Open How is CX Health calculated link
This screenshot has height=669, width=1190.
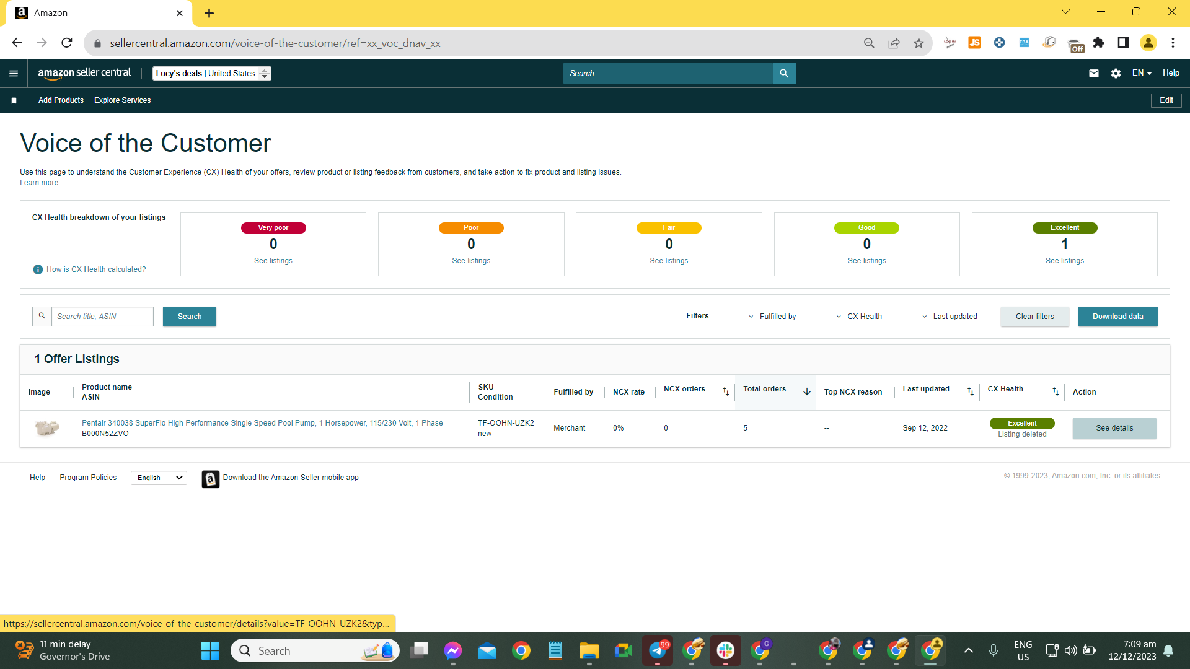[96, 269]
